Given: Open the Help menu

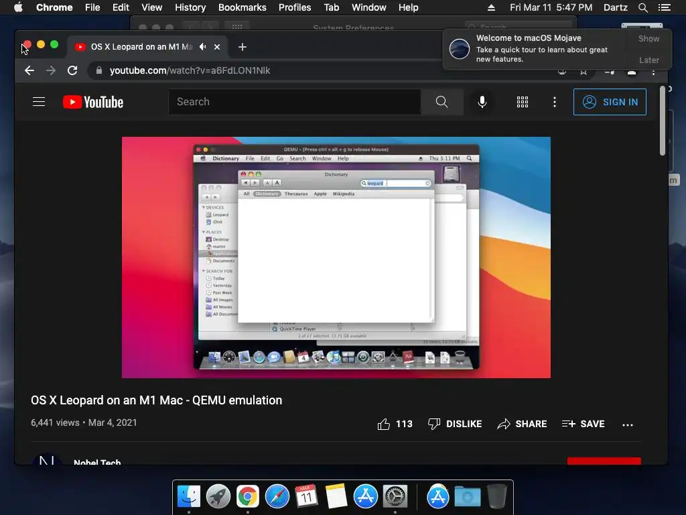Looking at the screenshot, I should (x=408, y=7).
